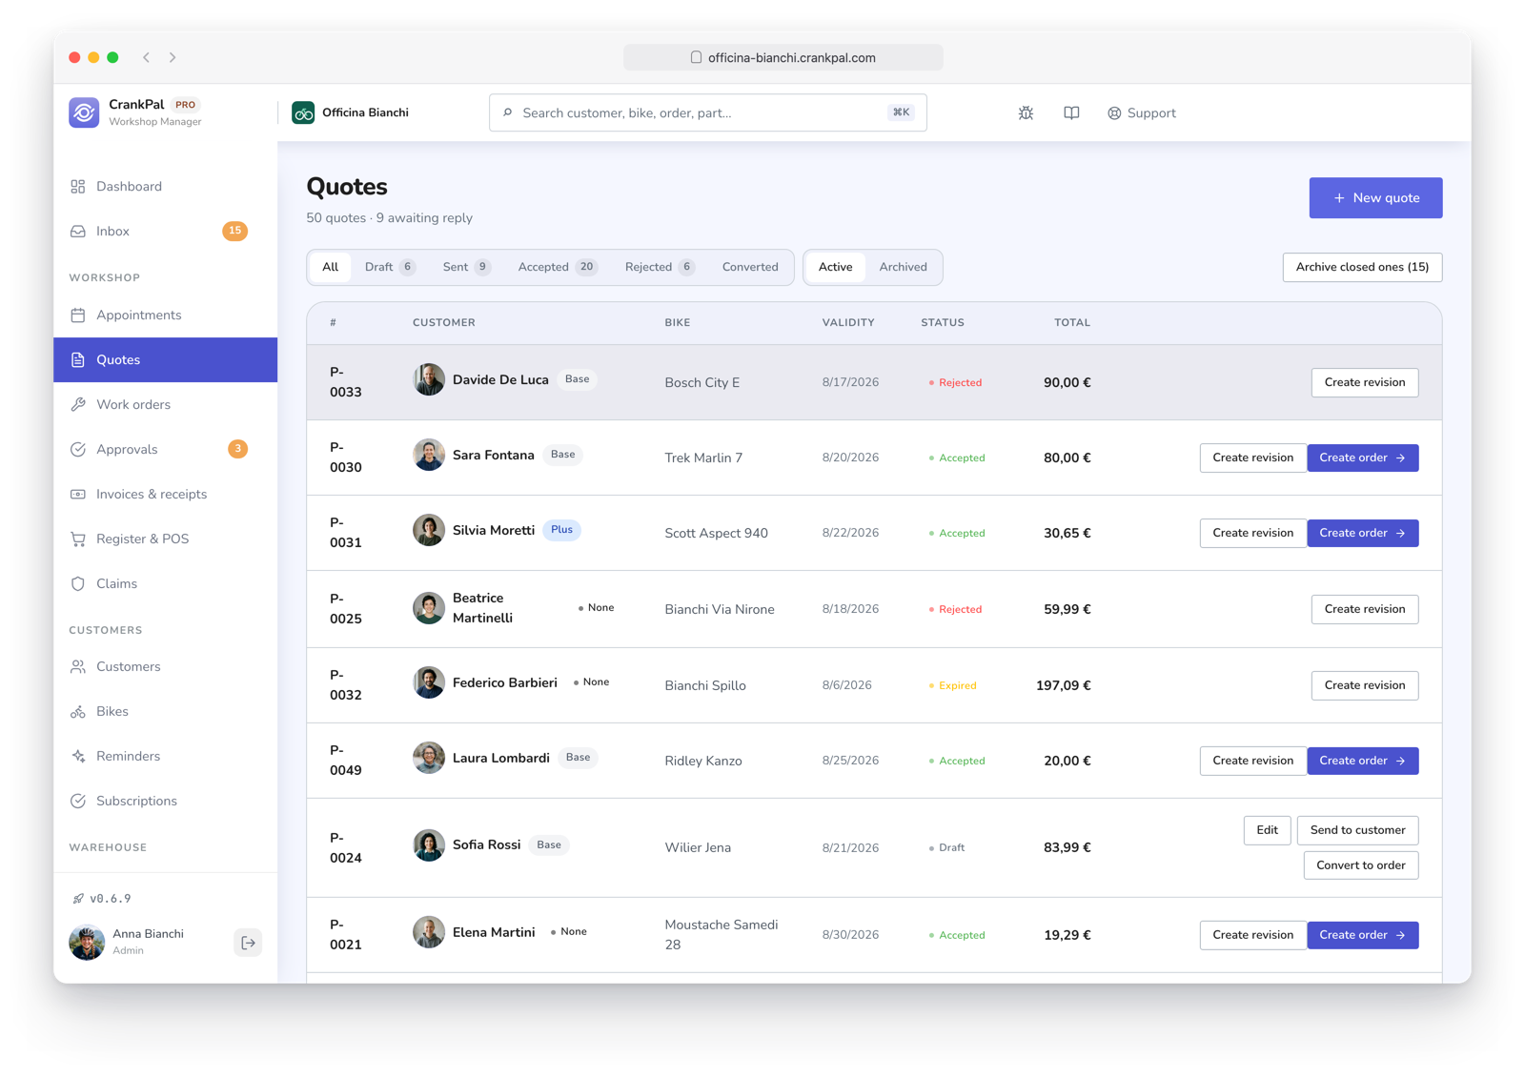Image resolution: width=1525 pixels, height=1078 pixels.
Task: Open Work orders section
Action: tap(166, 405)
